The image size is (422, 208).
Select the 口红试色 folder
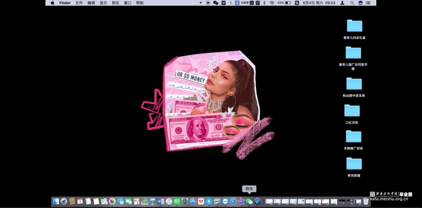point(352,111)
